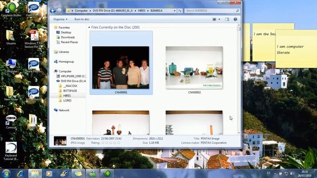
Task: Select the Recycle Bin desktop icon
Action: point(281,149)
